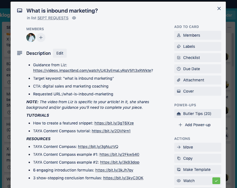Image resolution: width=237 pixels, height=188 pixels.
Task: Click the watching eye icon beside SEPT REQUESTS
Action: (74, 18)
